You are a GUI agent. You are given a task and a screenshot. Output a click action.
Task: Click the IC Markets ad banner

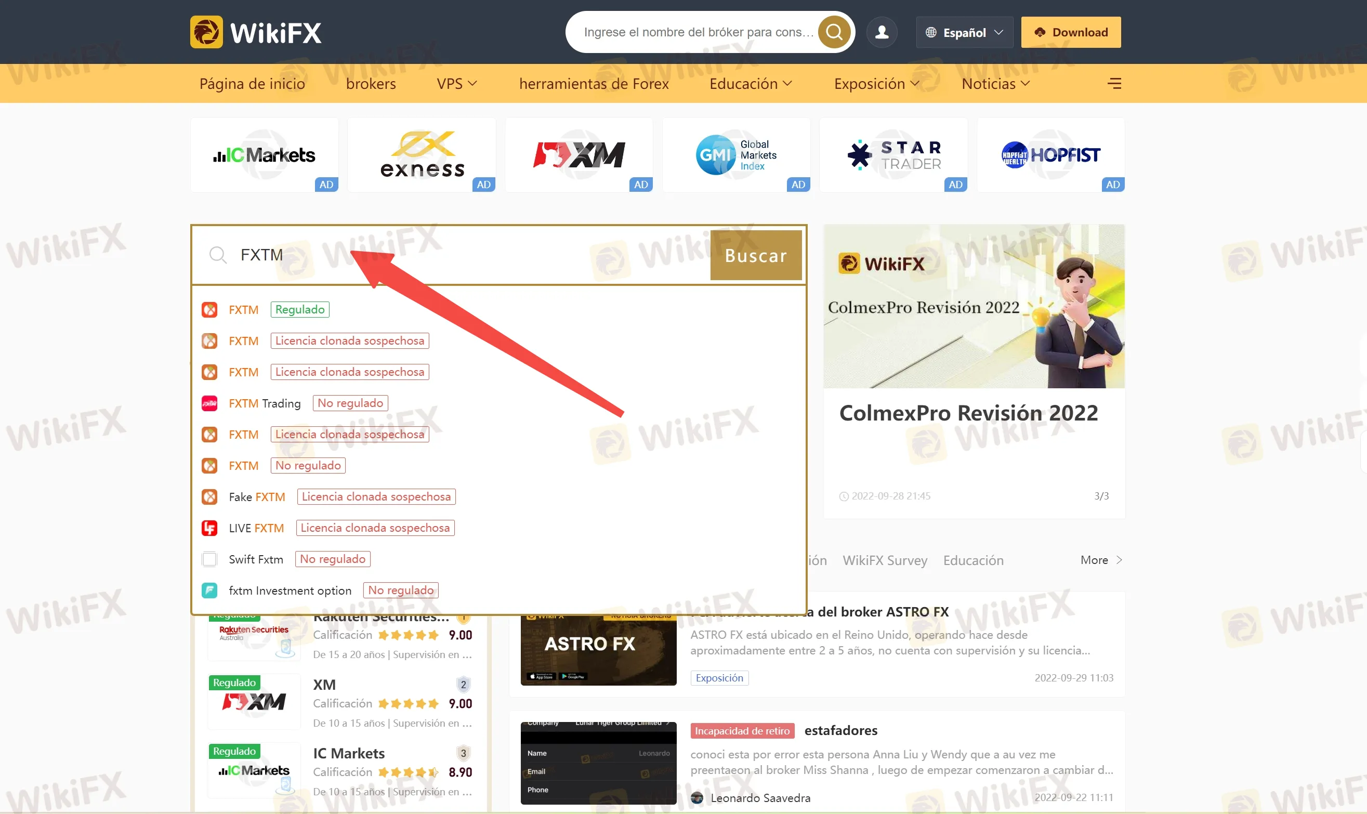(264, 155)
